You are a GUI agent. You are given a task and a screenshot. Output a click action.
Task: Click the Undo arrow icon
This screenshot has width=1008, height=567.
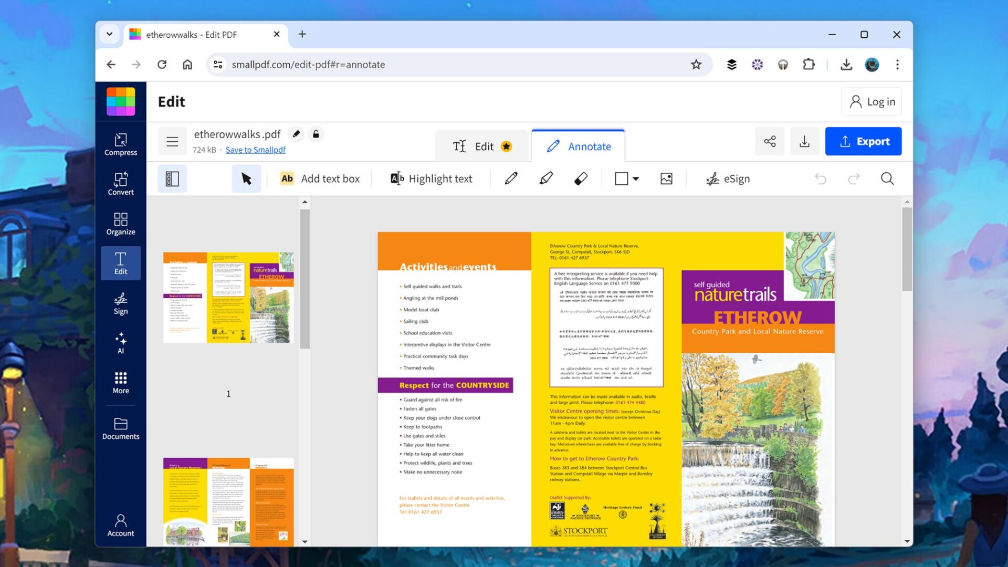(x=821, y=178)
